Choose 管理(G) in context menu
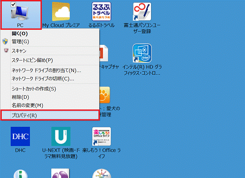 (x=50, y=41)
